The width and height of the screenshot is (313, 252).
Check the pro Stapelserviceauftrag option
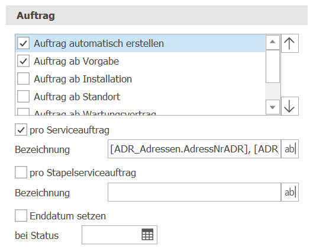click(21, 172)
